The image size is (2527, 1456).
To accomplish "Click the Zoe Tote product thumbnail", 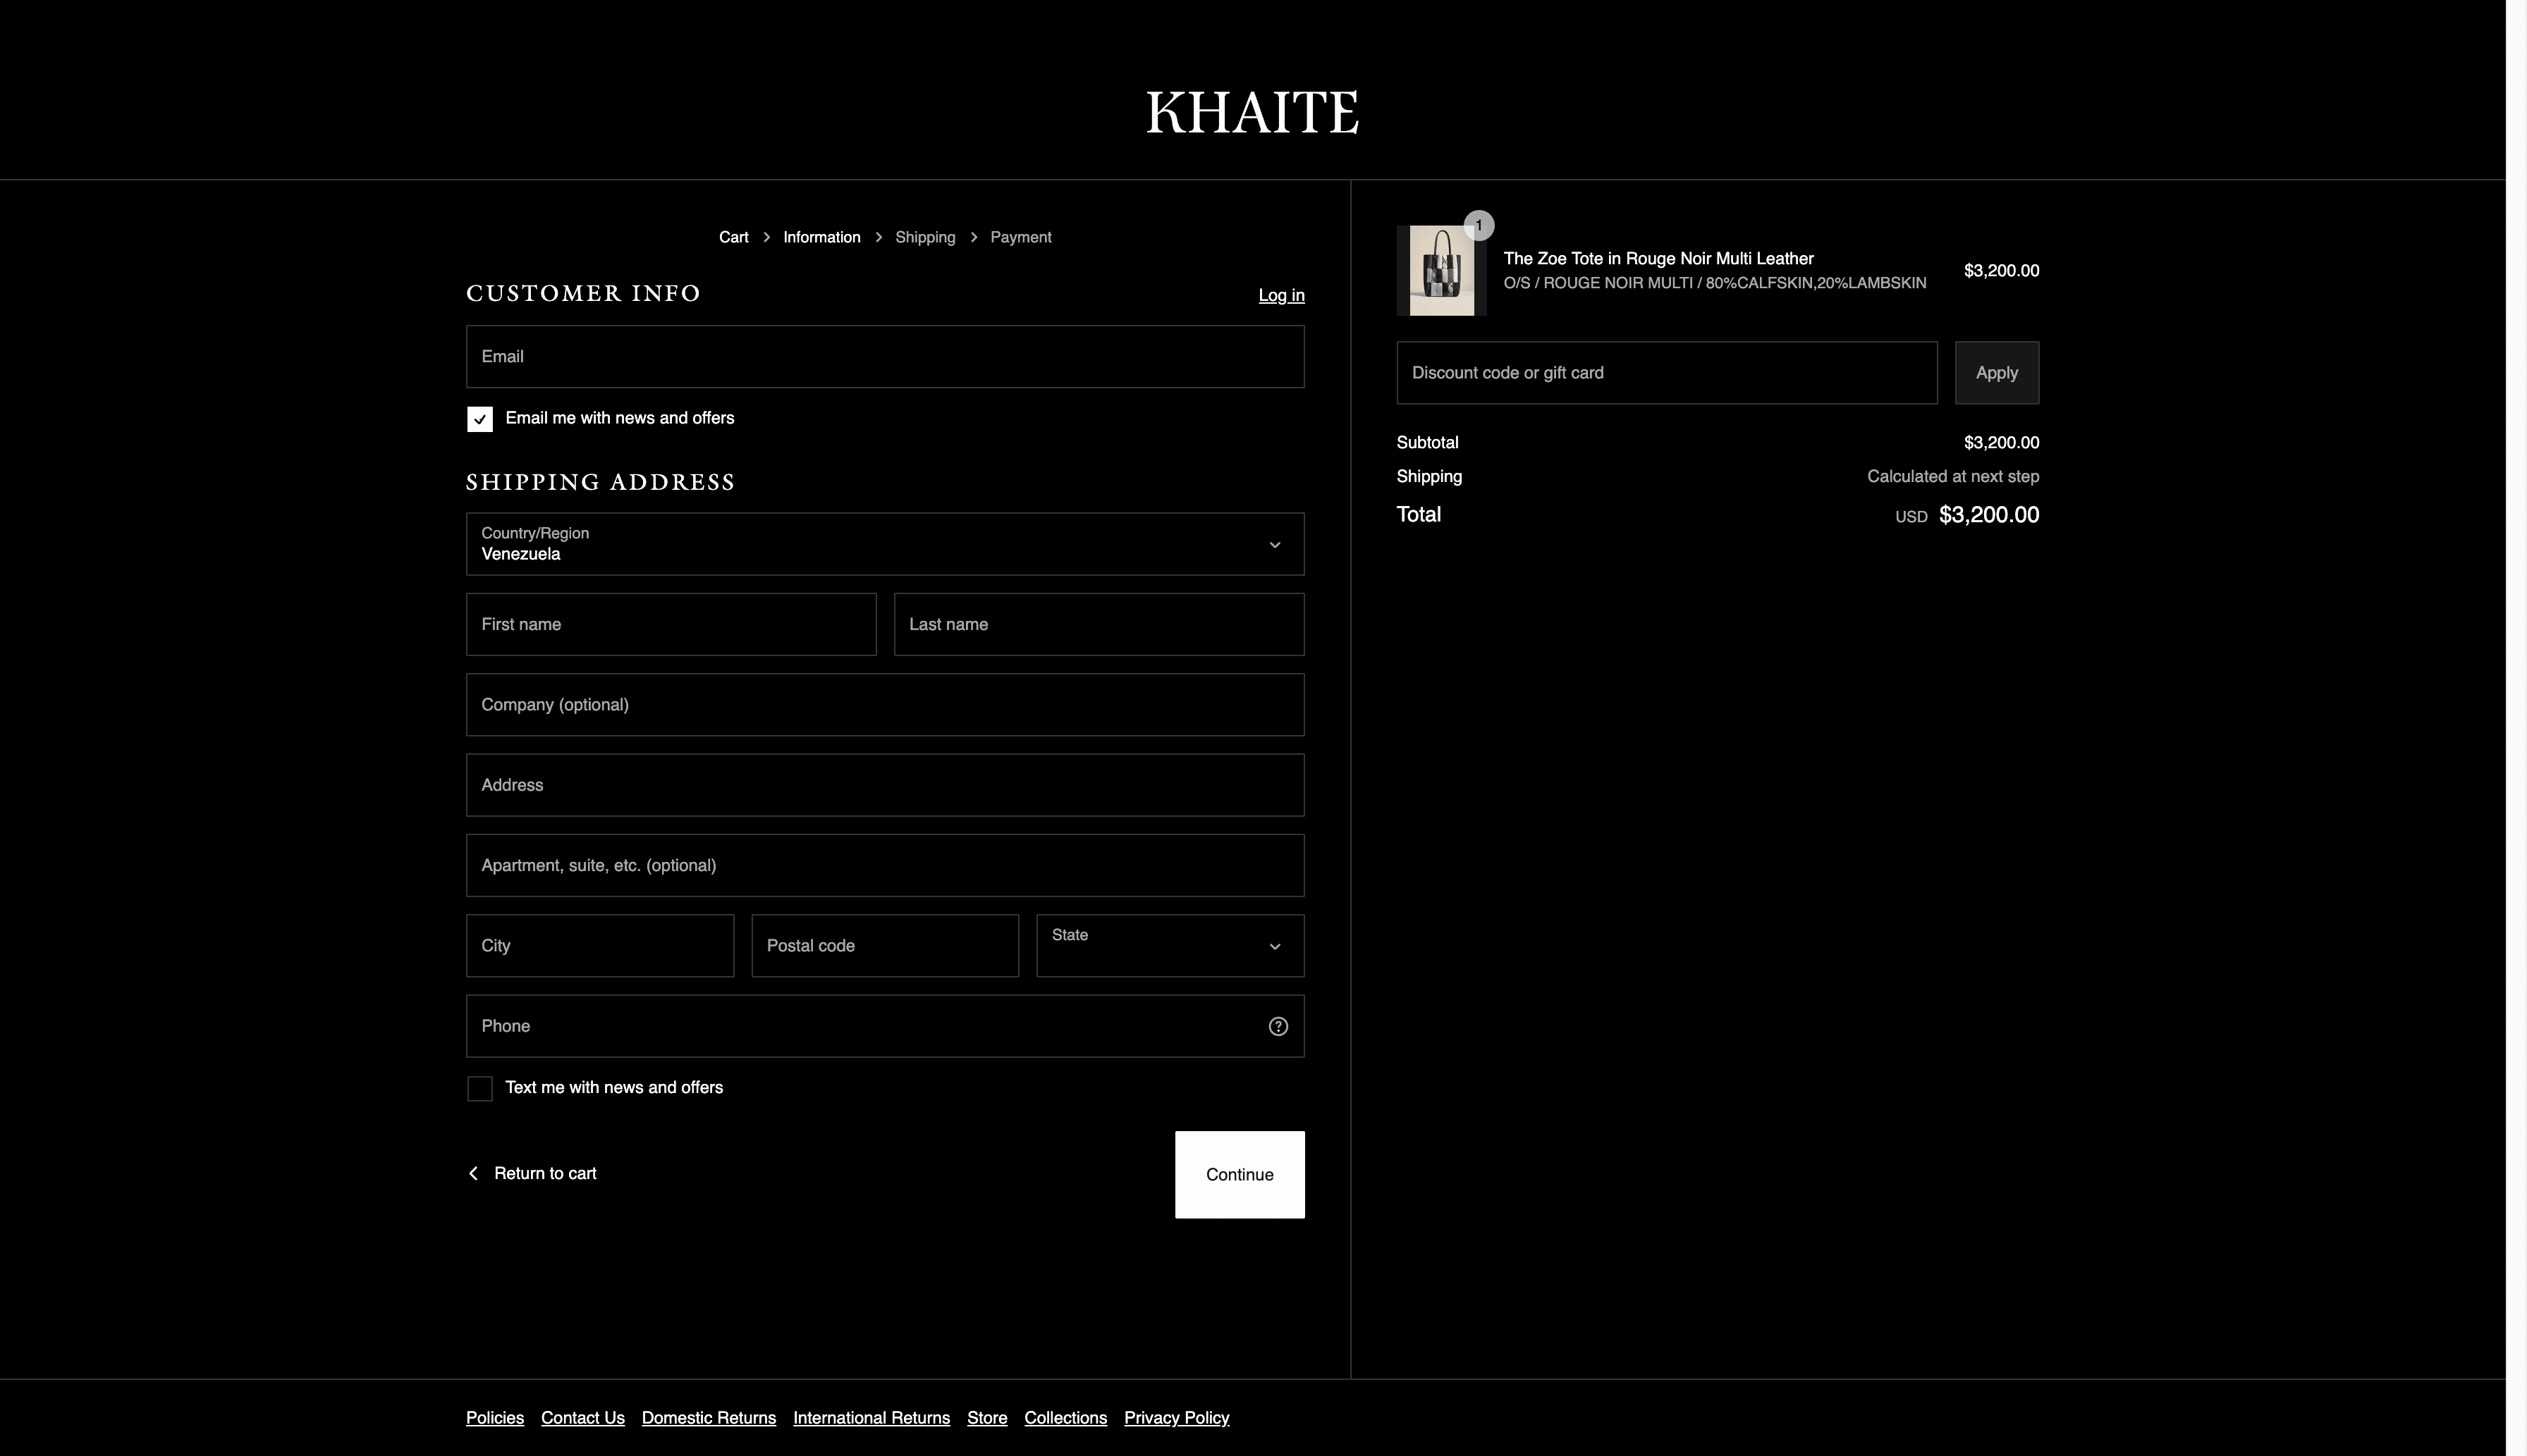I will tap(1442, 271).
